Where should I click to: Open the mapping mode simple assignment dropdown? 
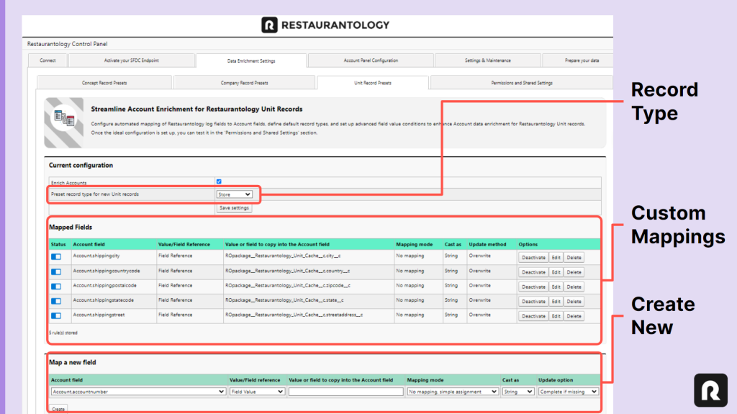coord(453,392)
